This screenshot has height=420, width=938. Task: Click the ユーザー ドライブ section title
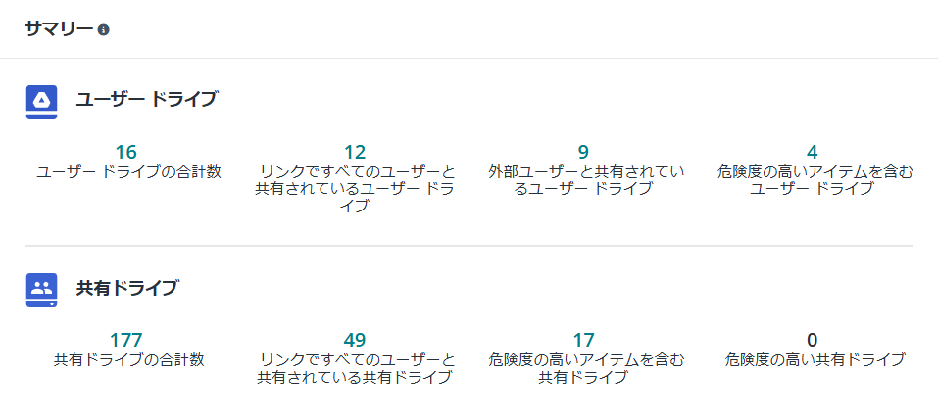(x=146, y=99)
